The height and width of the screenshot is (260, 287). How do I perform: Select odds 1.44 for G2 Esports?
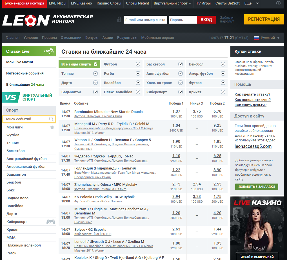(x=217, y=229)
